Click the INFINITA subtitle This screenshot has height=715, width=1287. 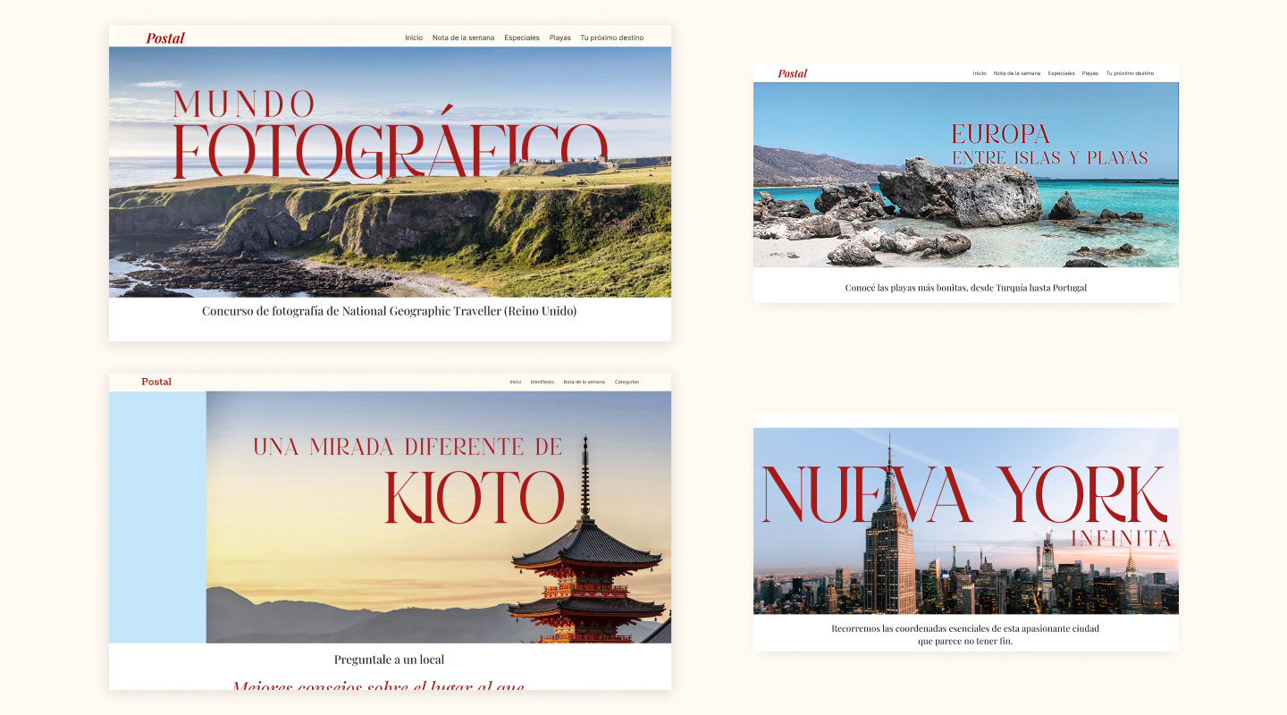pos(1121,538)
